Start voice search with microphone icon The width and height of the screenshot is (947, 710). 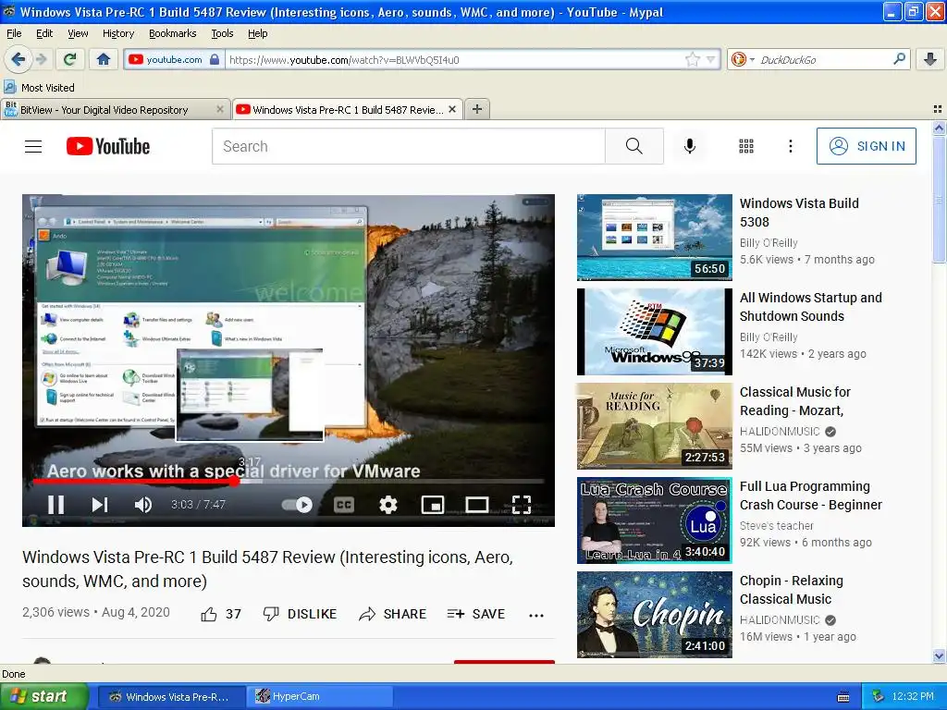[690, 146]
